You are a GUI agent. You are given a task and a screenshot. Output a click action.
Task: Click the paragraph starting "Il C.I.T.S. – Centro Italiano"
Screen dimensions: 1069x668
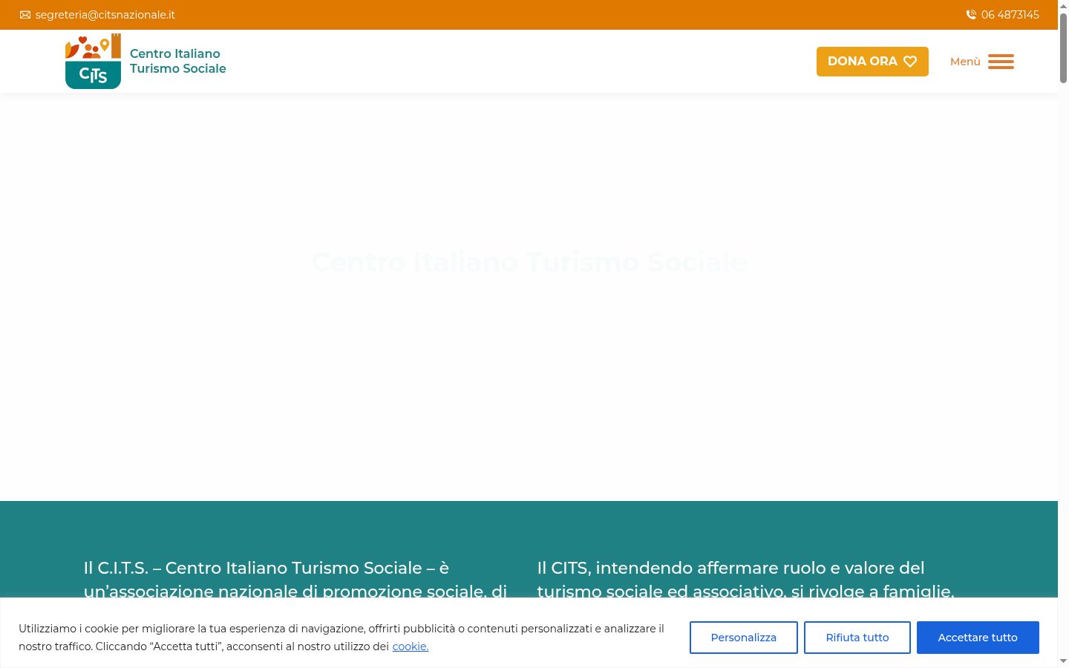(x=295, y=580)
